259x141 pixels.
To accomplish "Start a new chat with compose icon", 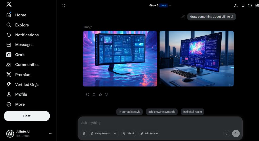I will [x=257, y=5].
